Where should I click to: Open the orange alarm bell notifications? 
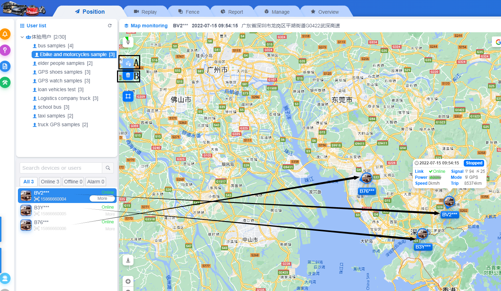point(5,34)
